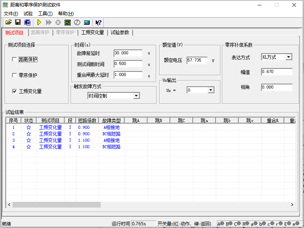The image size is (304, 228).
Task: Start the test with yellow play icon
Action: (x=39, y=22)
